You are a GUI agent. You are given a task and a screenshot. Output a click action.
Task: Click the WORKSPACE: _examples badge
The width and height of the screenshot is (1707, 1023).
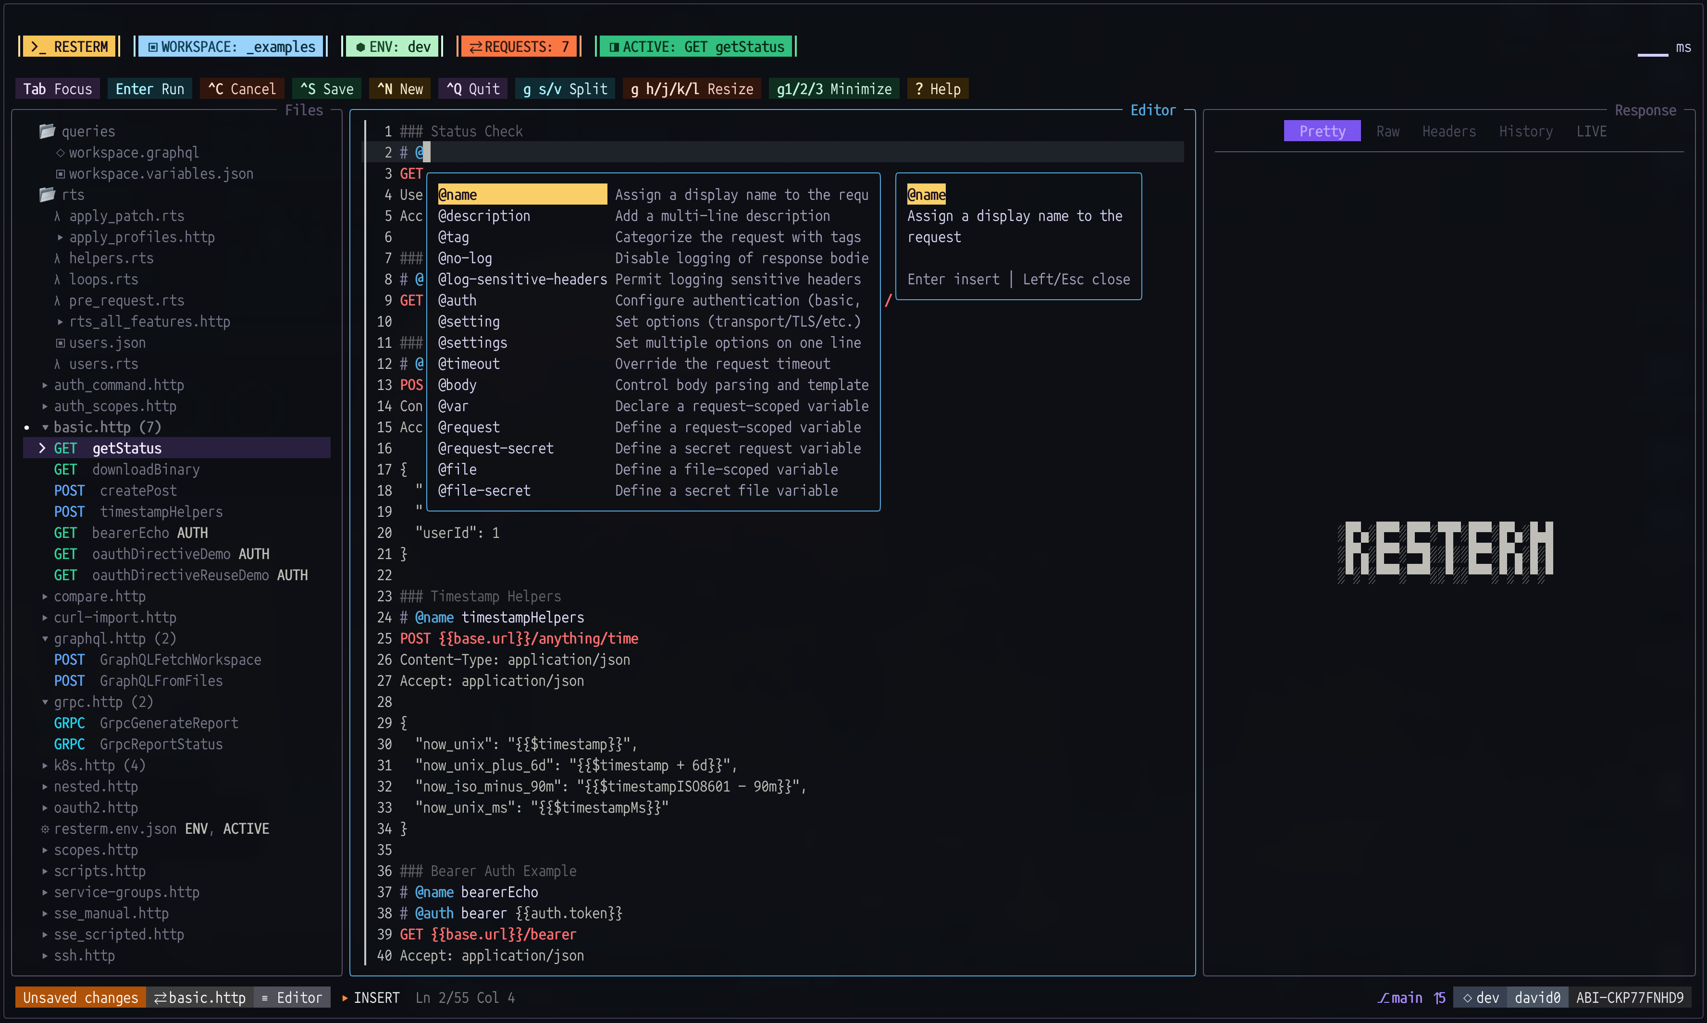point(231,47)
